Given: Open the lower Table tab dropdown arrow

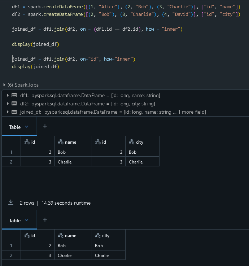Looking at the screenshot, I should 26,220.
